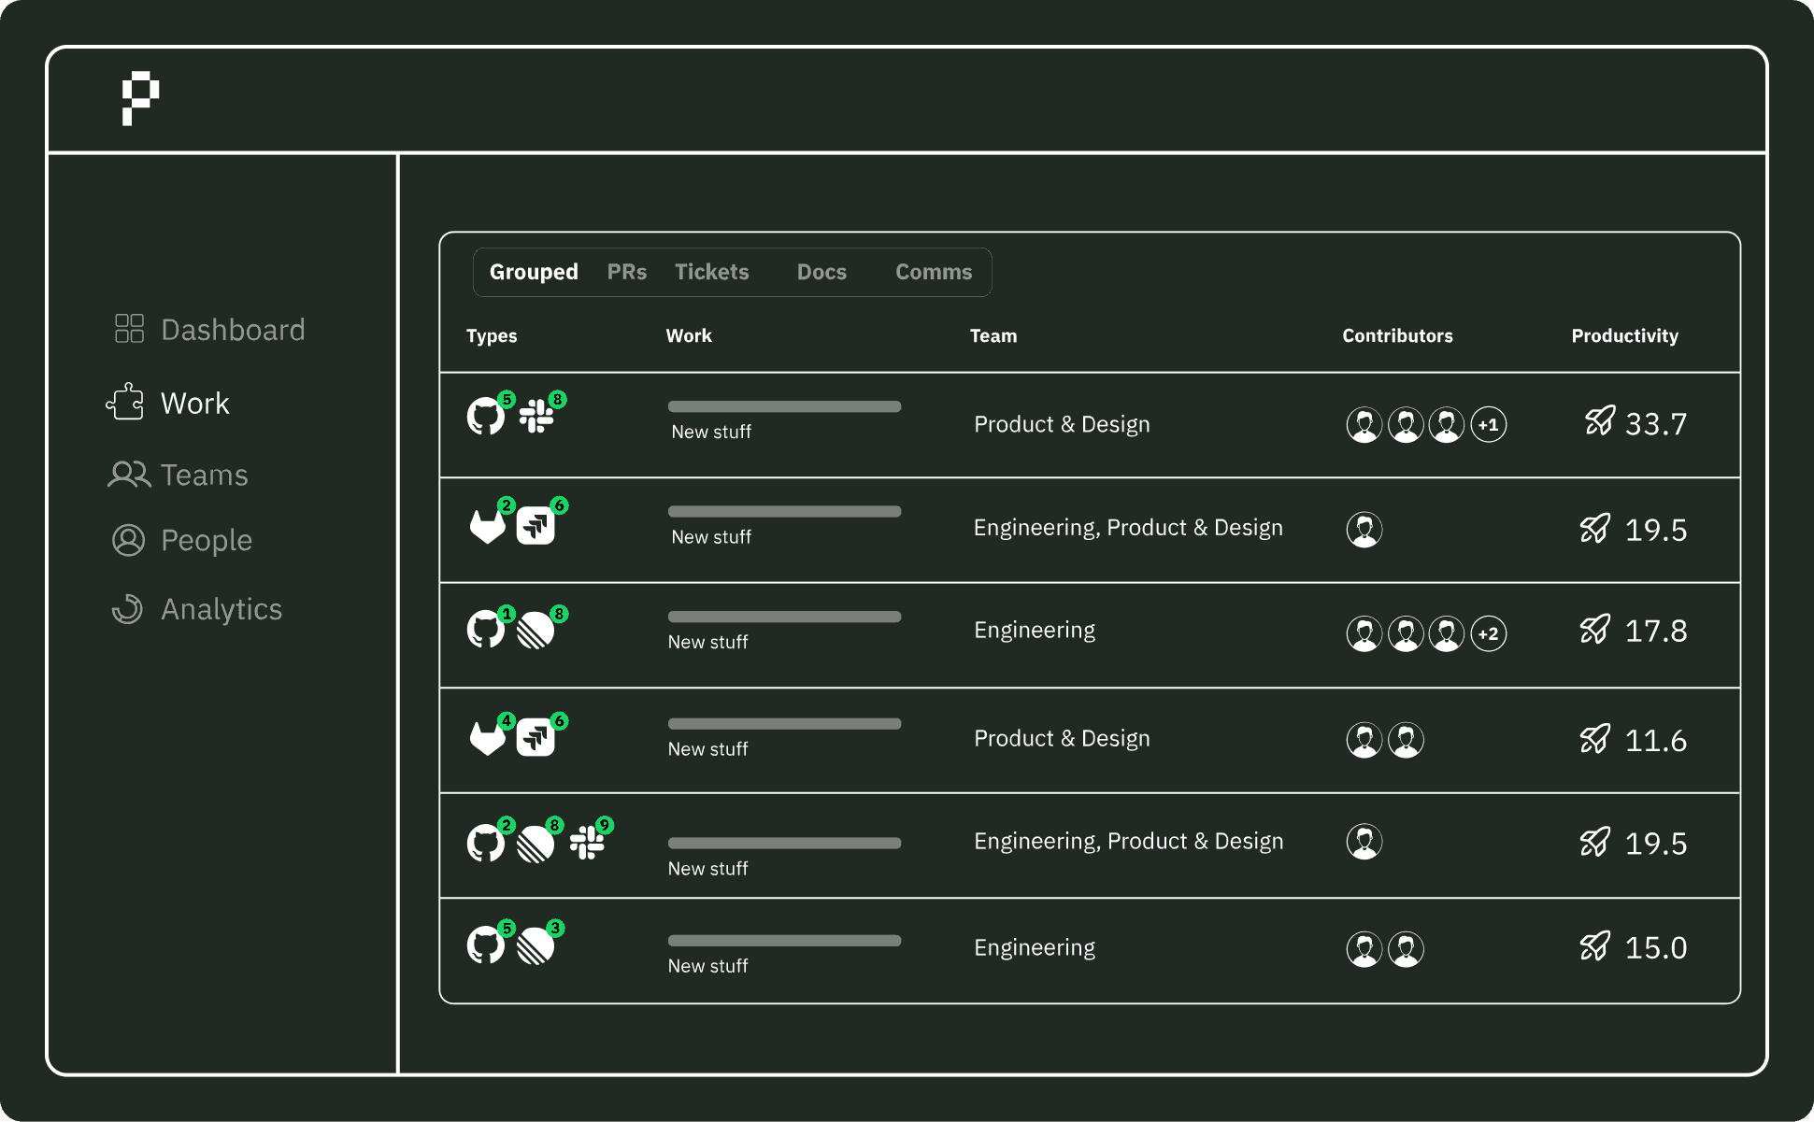Switch to the Tickets tab
The image size is (1814, 1122).
[711, 272]
